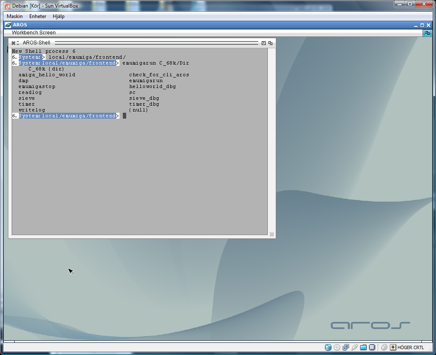The height and width of the screenshot is (355, 436).
Task: Click the amiga_hello_world entry
Action: coord(47,75)
